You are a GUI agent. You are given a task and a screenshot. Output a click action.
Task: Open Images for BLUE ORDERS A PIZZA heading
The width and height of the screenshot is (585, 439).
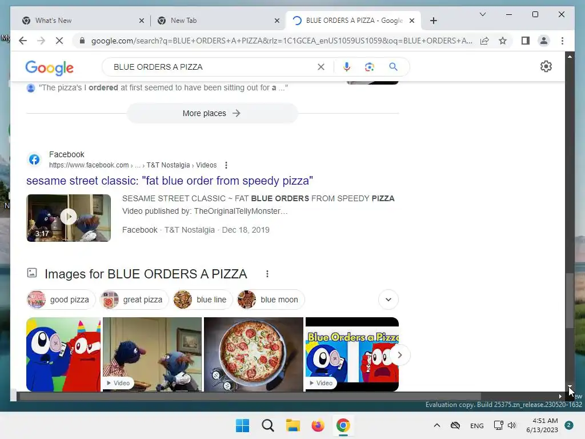click(x=146, y=274)
